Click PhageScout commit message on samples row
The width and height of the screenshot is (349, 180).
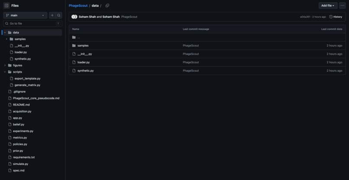click(191, 45)
